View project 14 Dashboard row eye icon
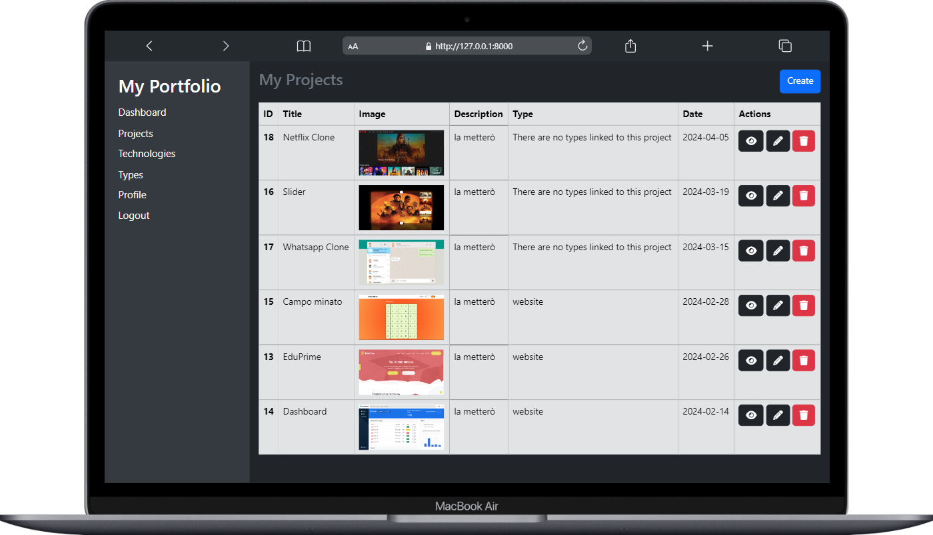Viewport: 933px width, 535px height. (x=751, y=415)
